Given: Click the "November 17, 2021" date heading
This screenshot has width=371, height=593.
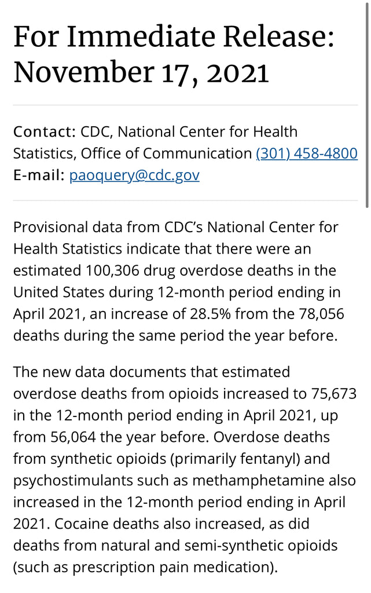Looking at the screenshot, I should click(x=141, y=72).
